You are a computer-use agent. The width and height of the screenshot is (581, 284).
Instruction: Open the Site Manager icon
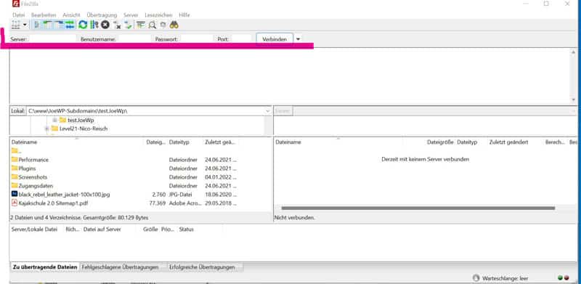(15, 25)
